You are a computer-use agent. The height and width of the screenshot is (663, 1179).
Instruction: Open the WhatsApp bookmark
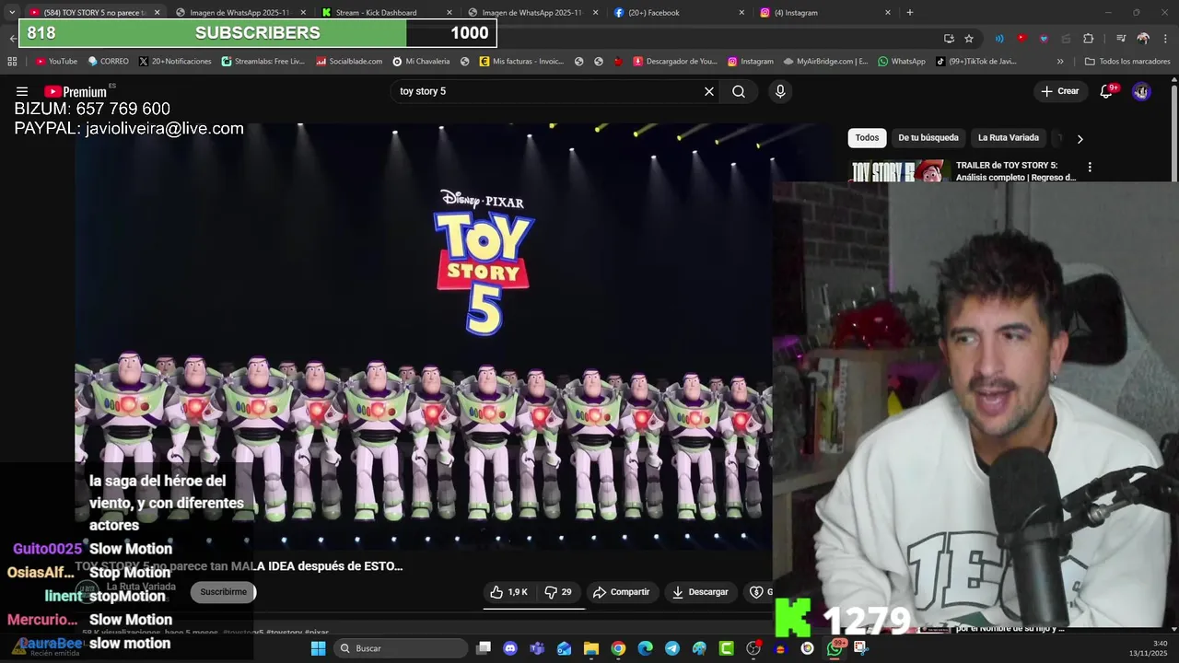click(x=902, y=62)
